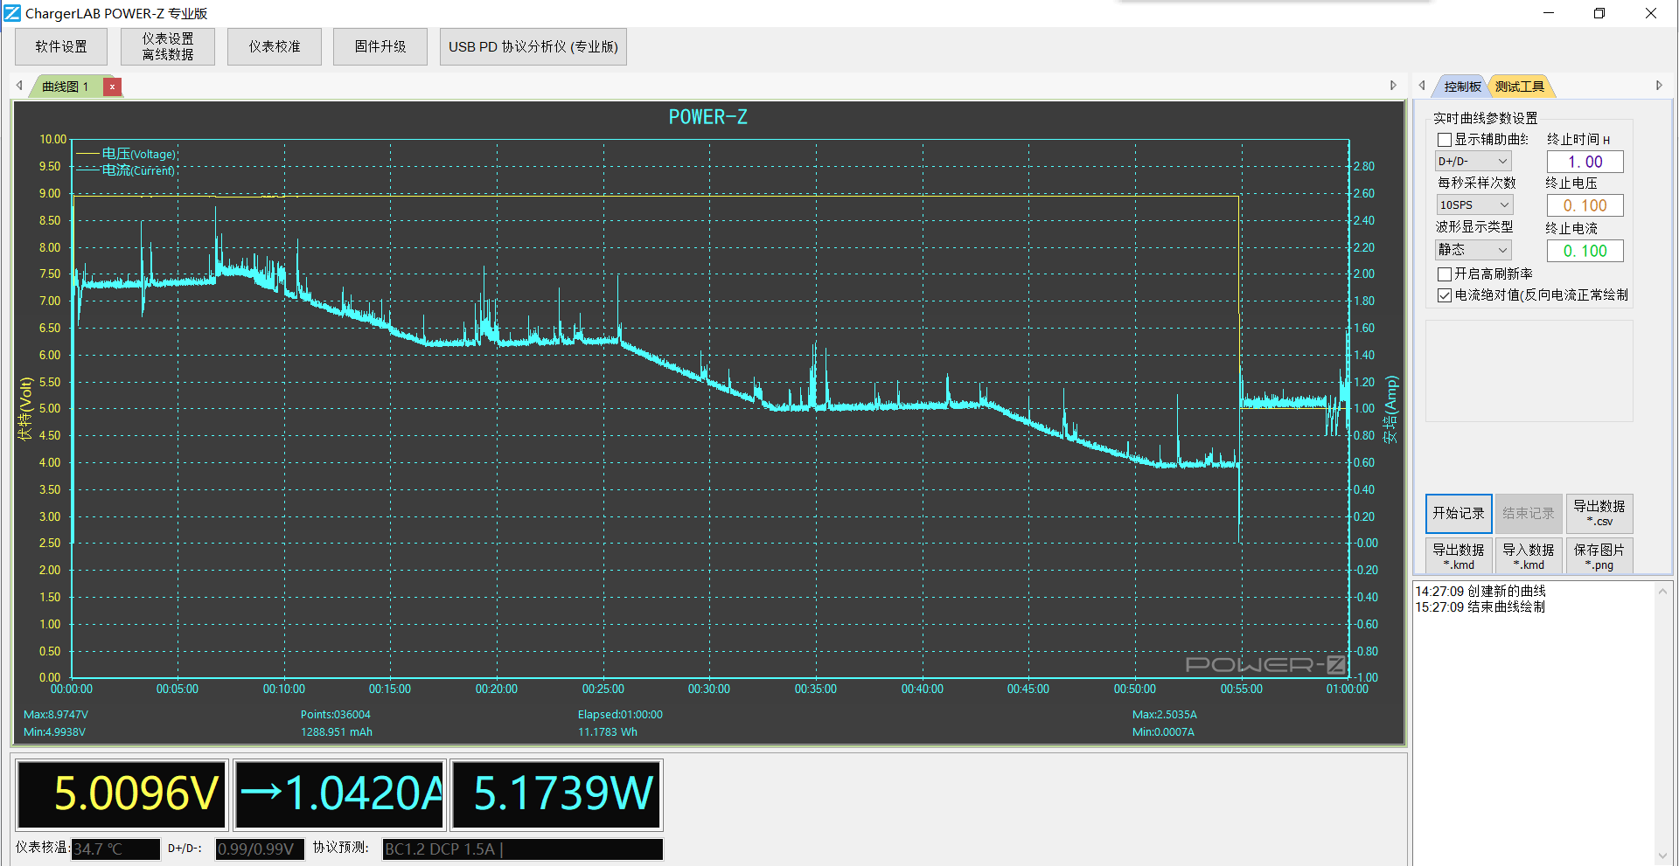The height and width of the screenshot is (866, 1679).
Task: Open the D+/D- dropdown
Action: [1473, 162]
